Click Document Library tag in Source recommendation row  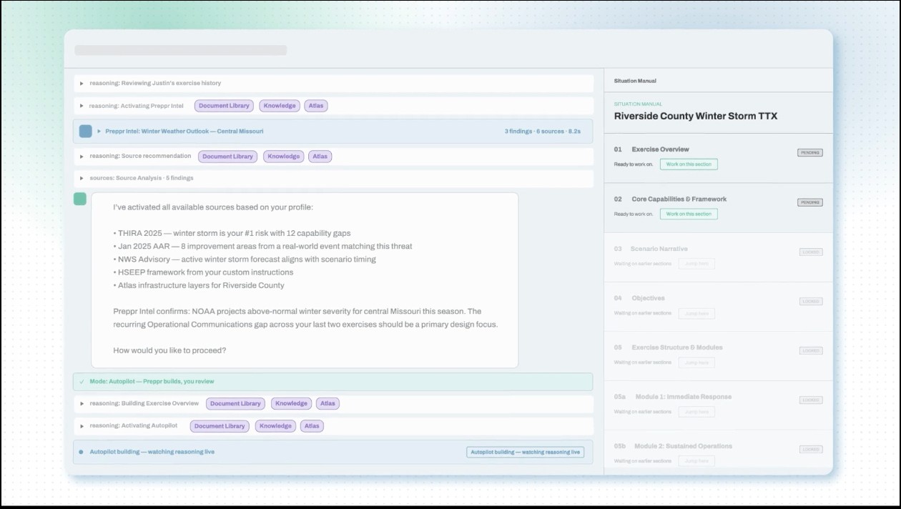(228, 157)
